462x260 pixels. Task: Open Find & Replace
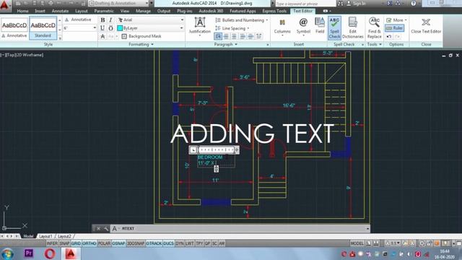pyautogui.click(x=374, y=27)
